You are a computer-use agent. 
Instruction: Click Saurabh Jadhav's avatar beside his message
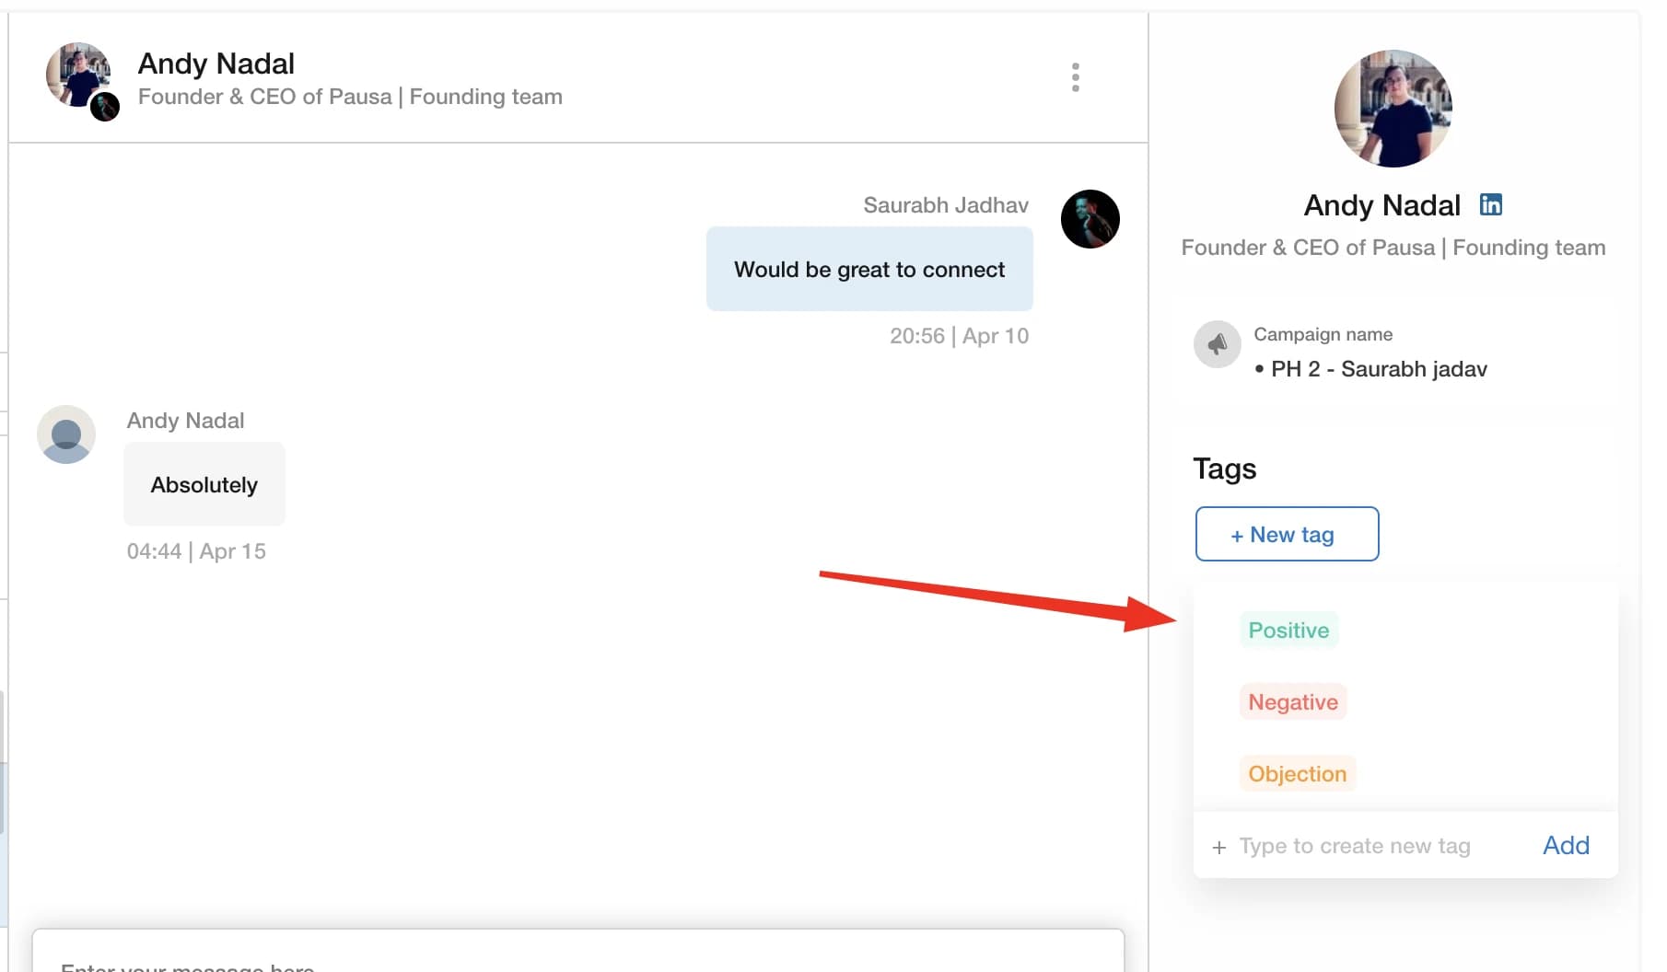(x=1090, y=219)
